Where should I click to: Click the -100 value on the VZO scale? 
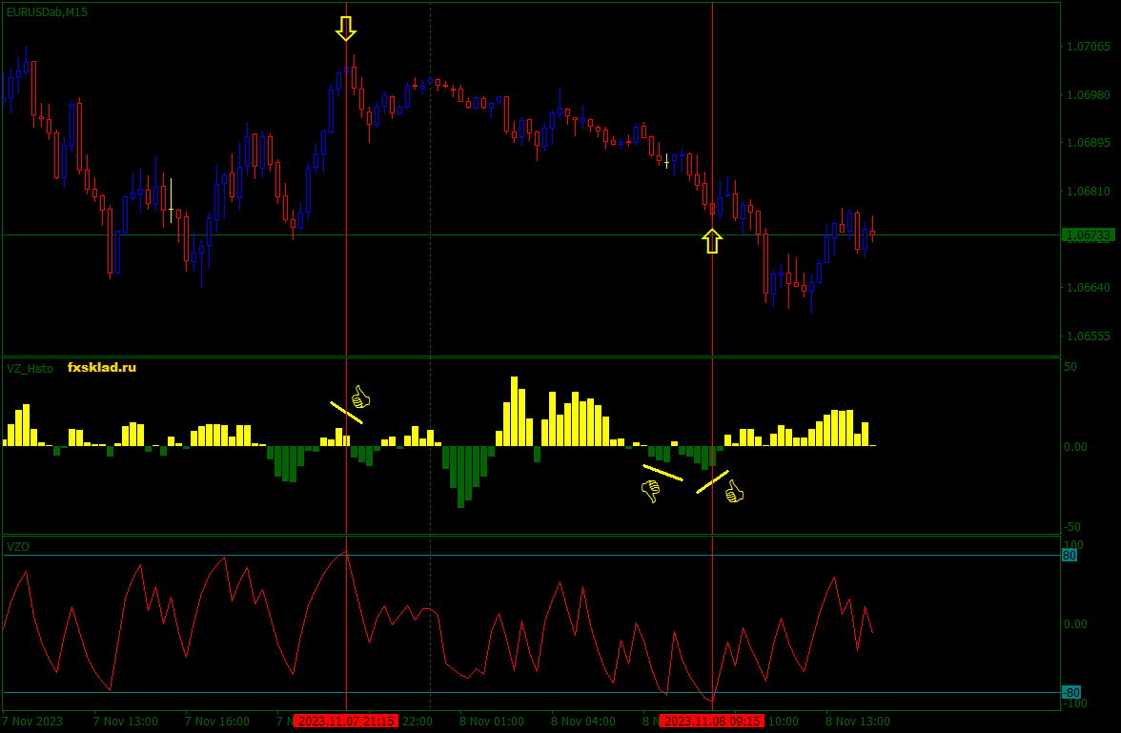(x=1074, y=703)
